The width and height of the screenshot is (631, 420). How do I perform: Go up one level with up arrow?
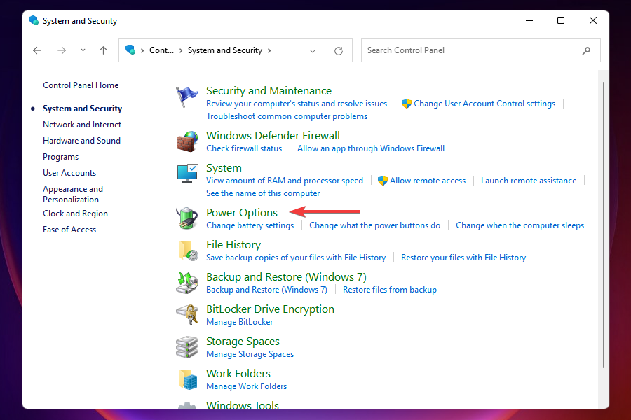tap(104, 50)
